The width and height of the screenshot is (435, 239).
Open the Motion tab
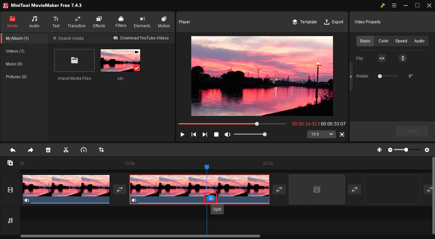(x=164, y=22)
